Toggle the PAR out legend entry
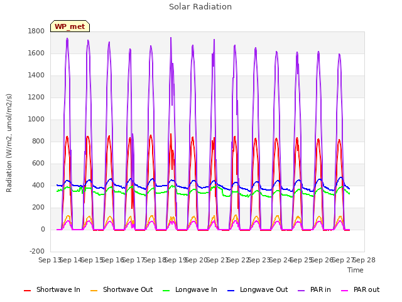This screenshot has width=402, height=302. click(360, 290)
